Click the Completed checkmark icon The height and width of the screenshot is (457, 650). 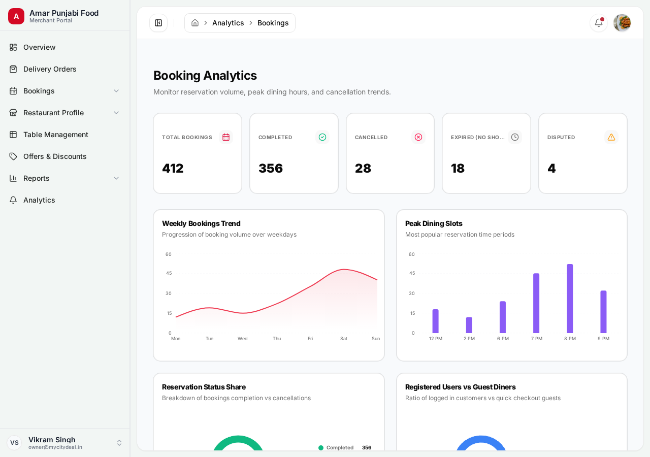pyautogui.click(x=322, y=137)
